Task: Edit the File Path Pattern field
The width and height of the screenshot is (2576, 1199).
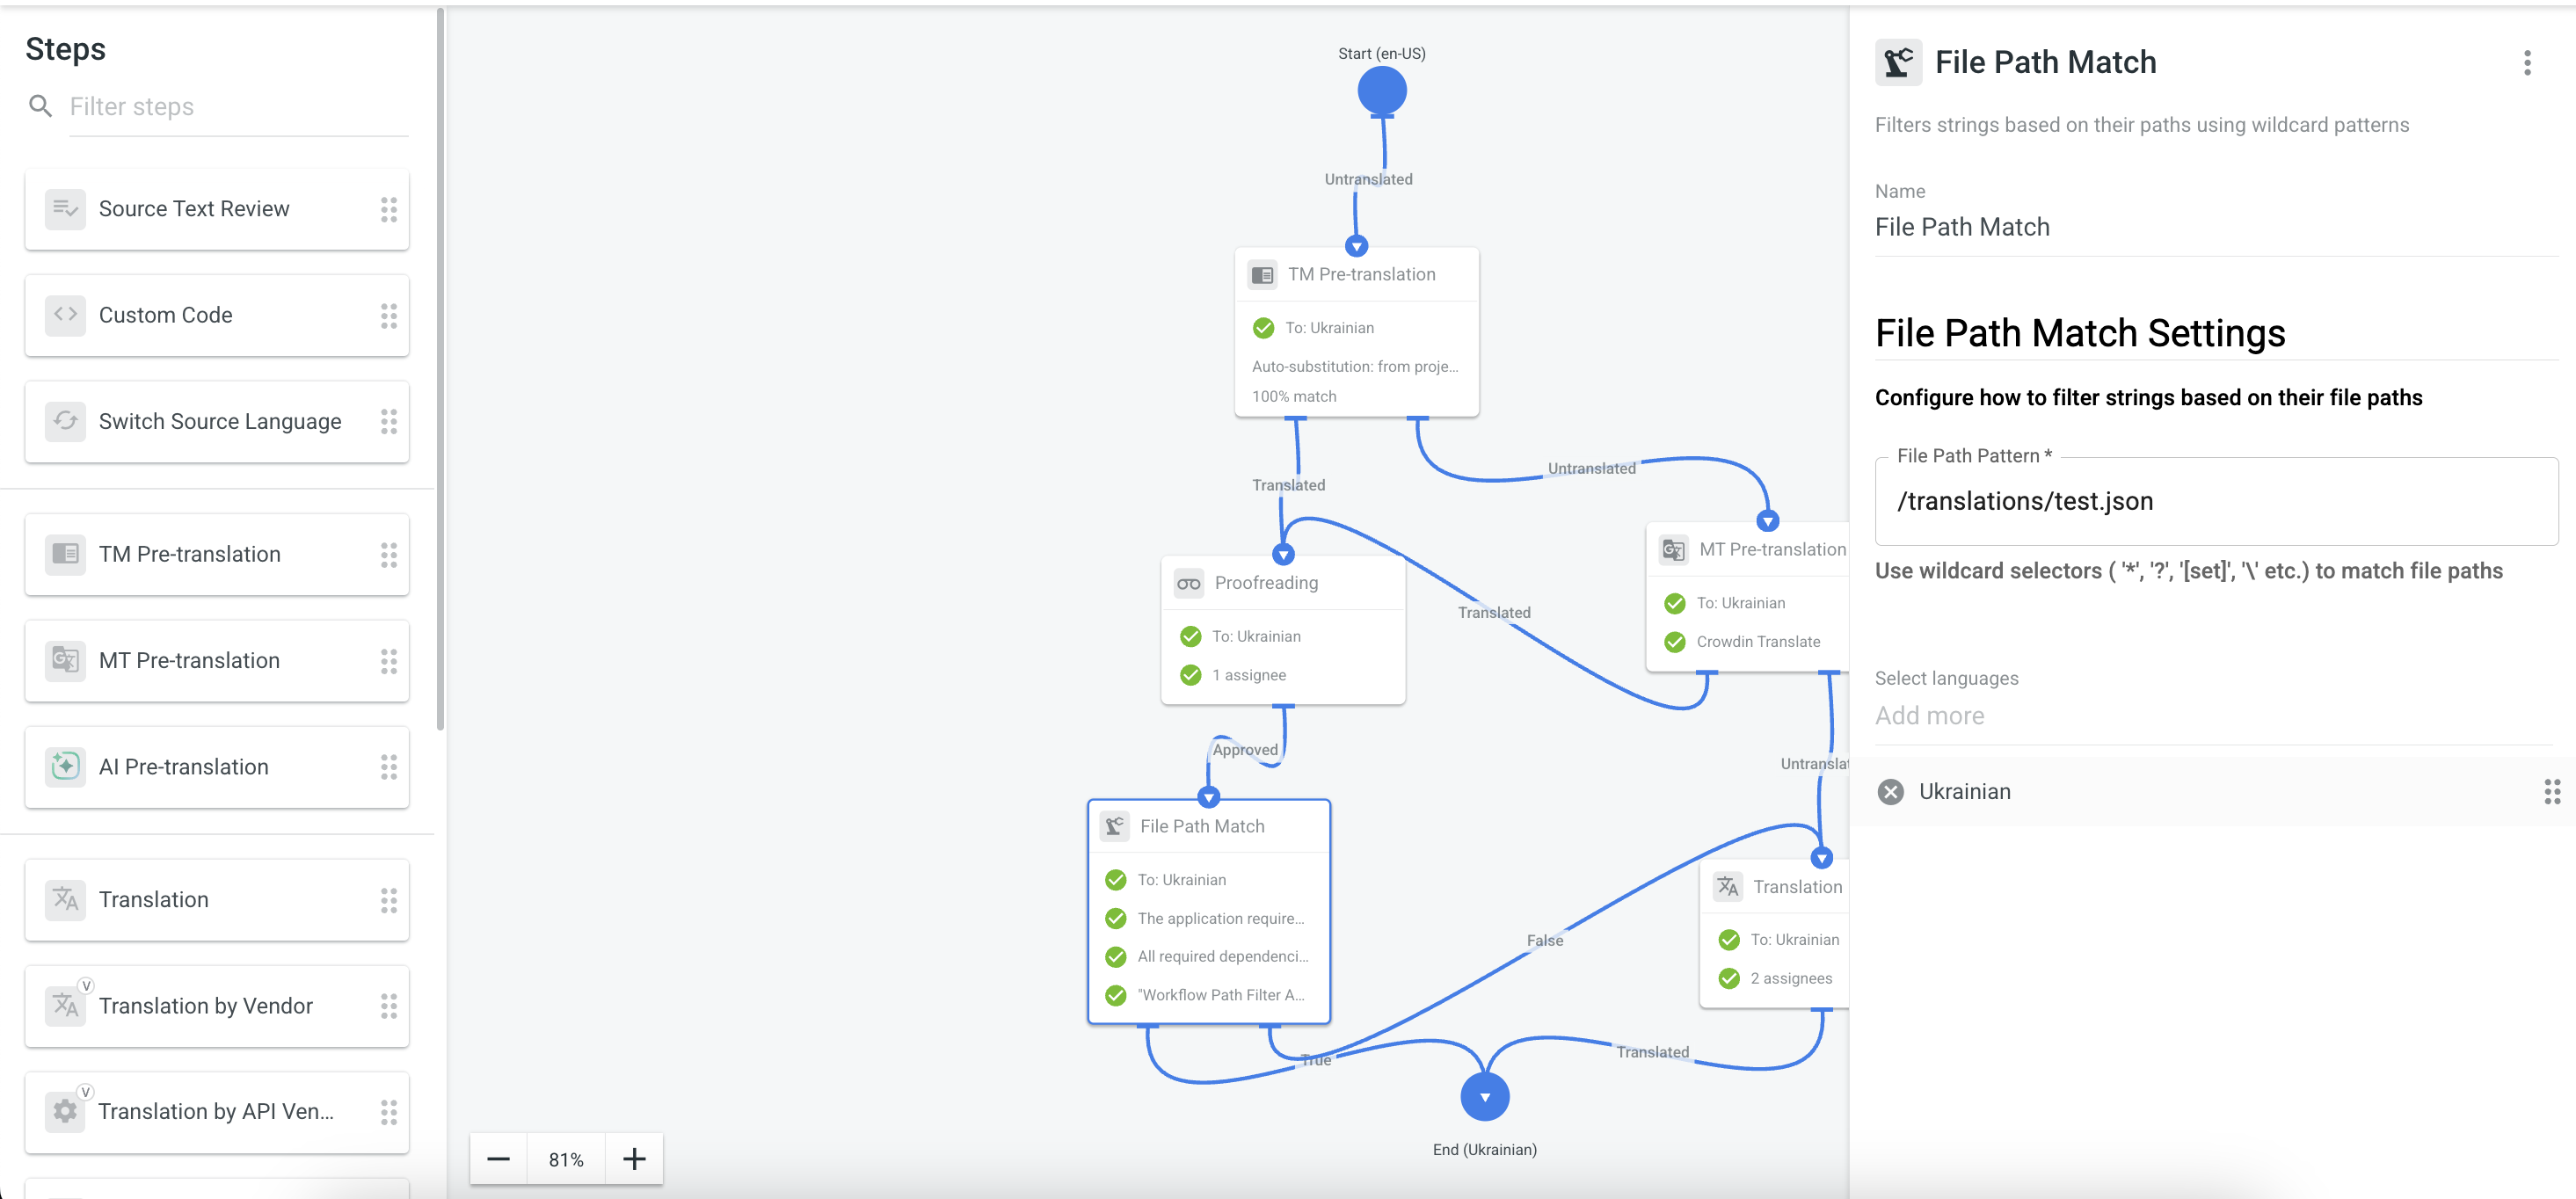Action: [2215, 501]
